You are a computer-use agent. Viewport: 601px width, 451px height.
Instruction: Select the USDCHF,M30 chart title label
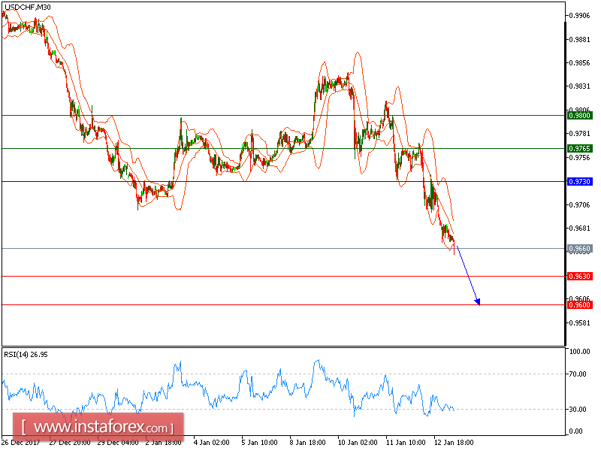tap(29, 6)
